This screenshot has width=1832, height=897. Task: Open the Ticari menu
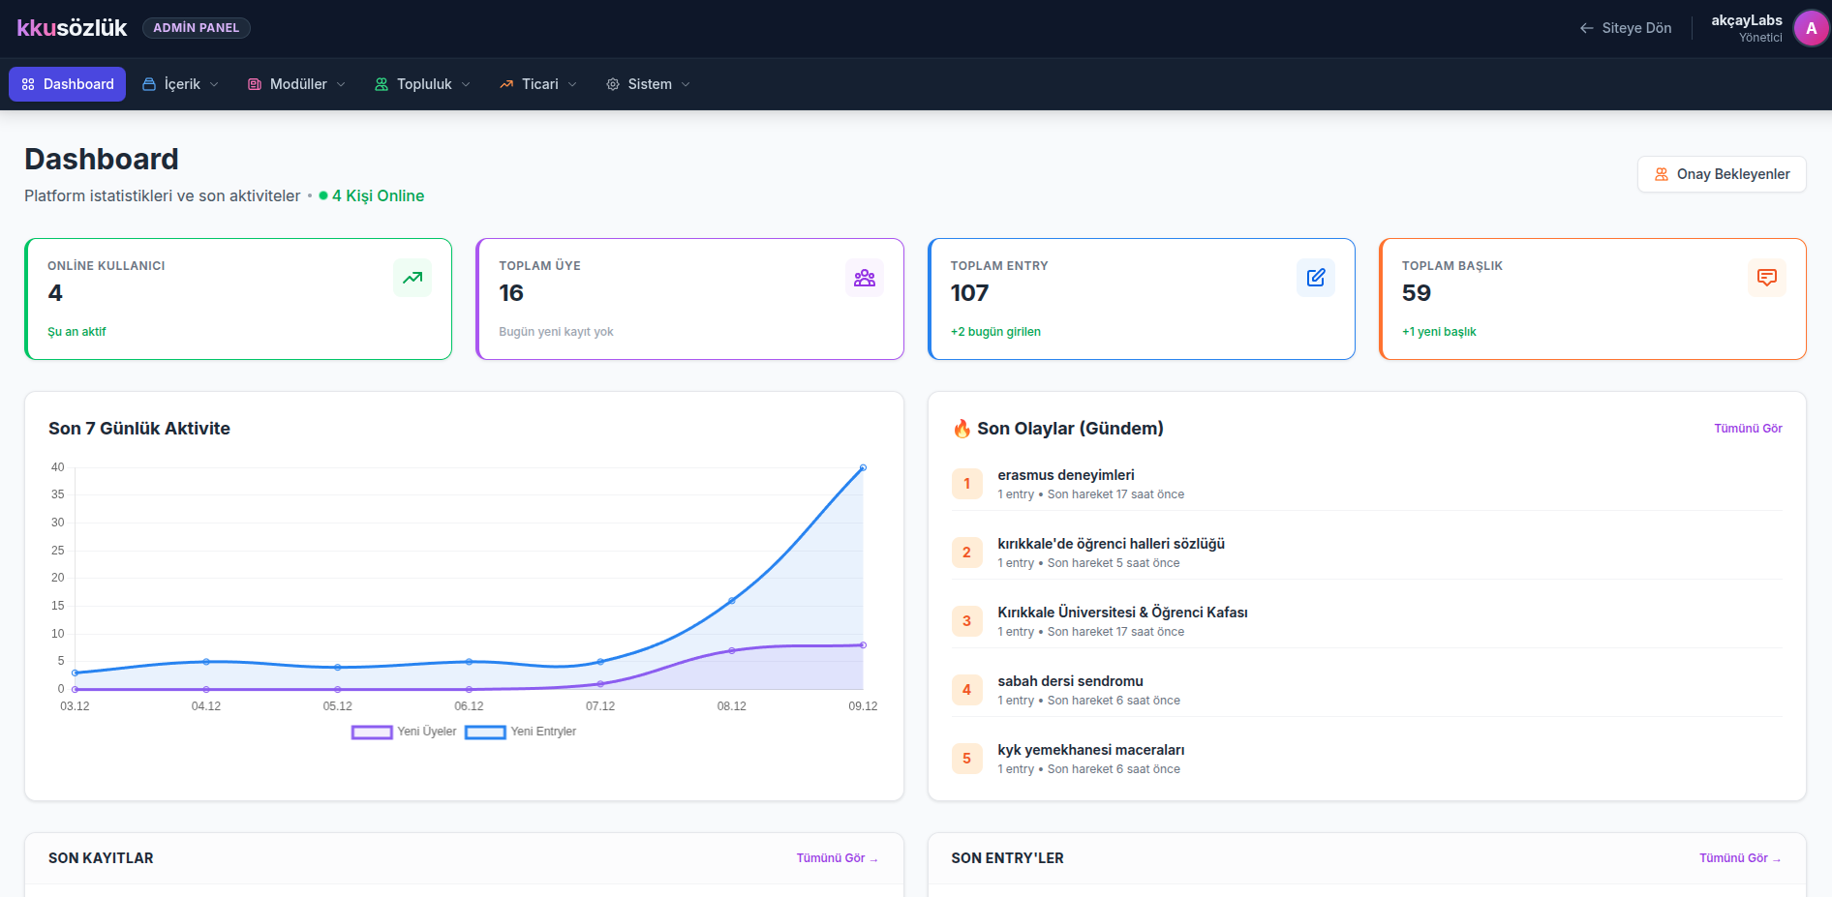point(538,84)
